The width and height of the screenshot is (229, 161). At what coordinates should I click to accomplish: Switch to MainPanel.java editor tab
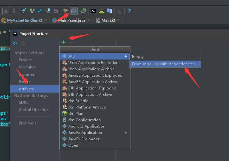point(72,20)
